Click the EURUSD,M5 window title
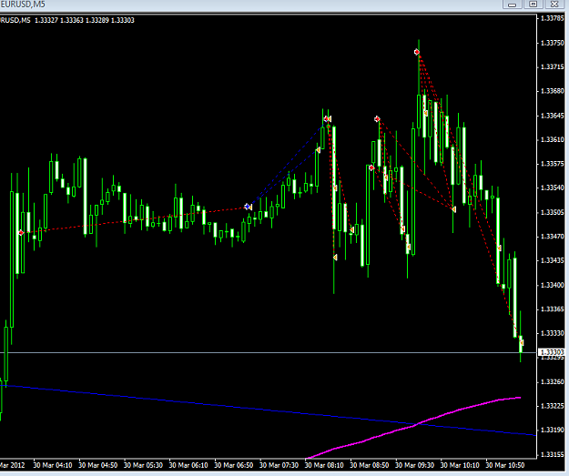 pyautogui.click(x=23, y=5)
